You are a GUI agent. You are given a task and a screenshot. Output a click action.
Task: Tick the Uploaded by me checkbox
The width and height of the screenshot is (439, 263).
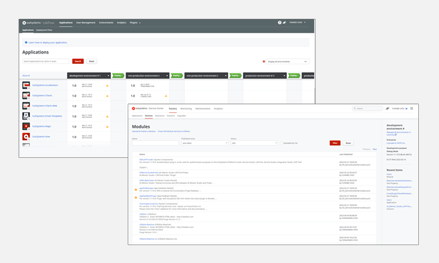pyautogui.click(x=281, y=143)
